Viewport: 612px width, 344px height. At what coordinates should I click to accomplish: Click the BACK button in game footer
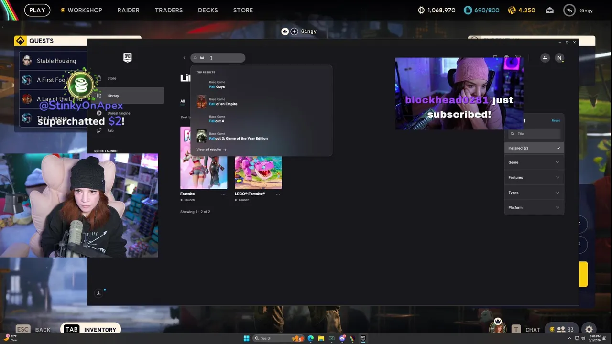(33, 329)
